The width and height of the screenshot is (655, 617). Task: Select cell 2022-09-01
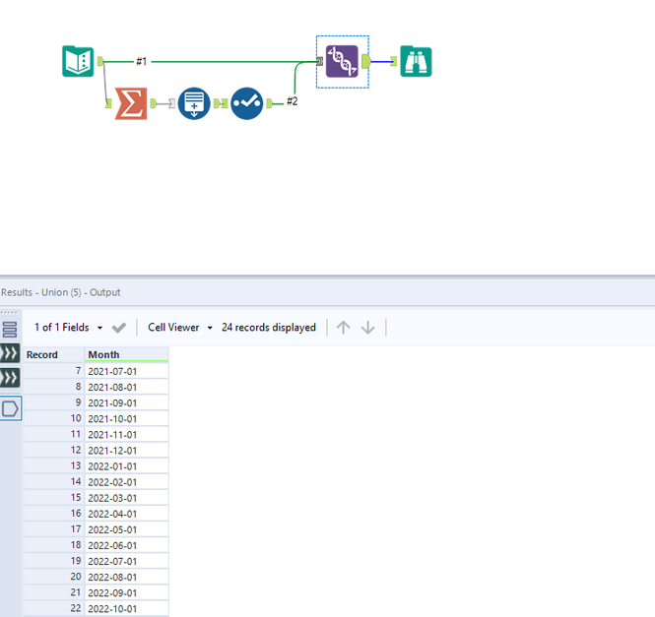point(127,593)
